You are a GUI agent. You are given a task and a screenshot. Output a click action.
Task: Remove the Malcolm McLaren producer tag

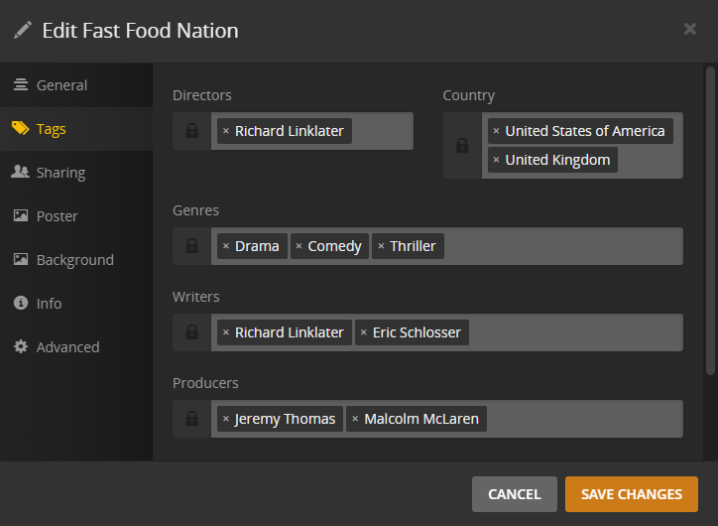pos(355,419)
